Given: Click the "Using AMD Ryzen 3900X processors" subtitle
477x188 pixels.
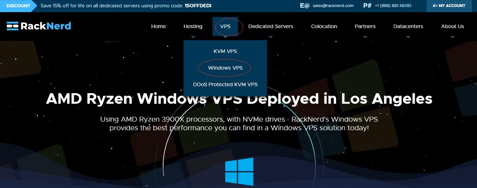Looking at the screenshot, I should pyautogui.click(x=239, y=124).
